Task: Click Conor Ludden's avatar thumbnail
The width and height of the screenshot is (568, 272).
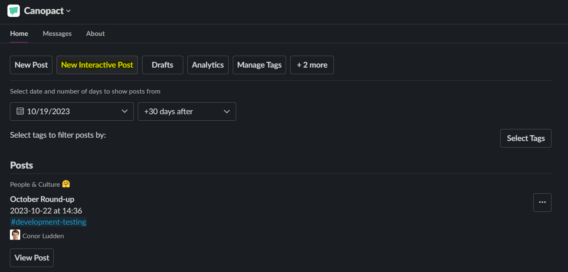Action: pos(15,235)
